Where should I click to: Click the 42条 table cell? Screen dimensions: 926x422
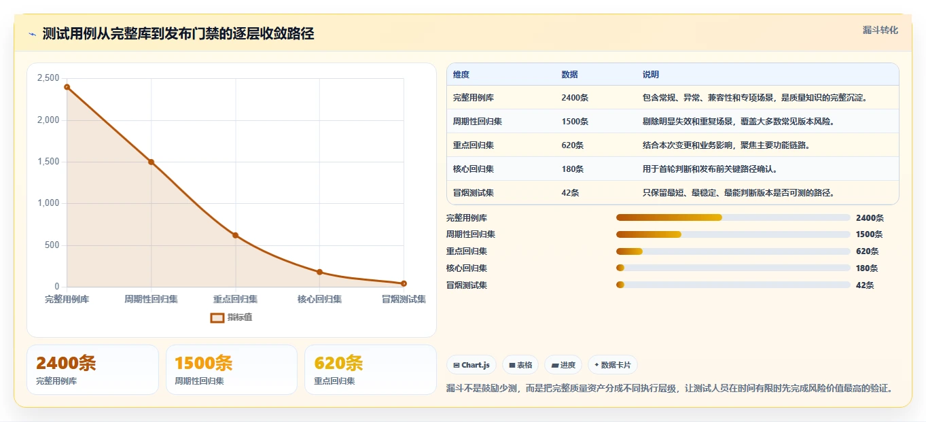[x=571, y=193]
